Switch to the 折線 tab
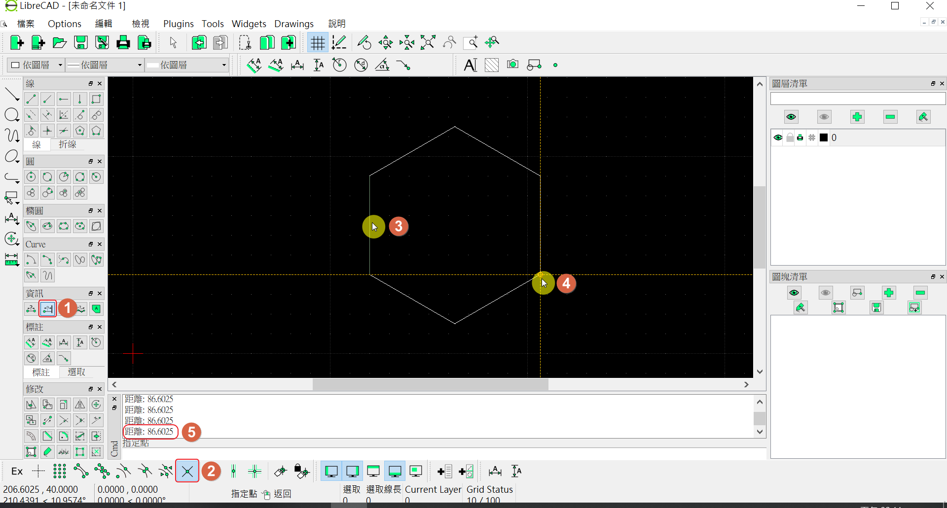947x508 pixels. [x=68, y=144]
